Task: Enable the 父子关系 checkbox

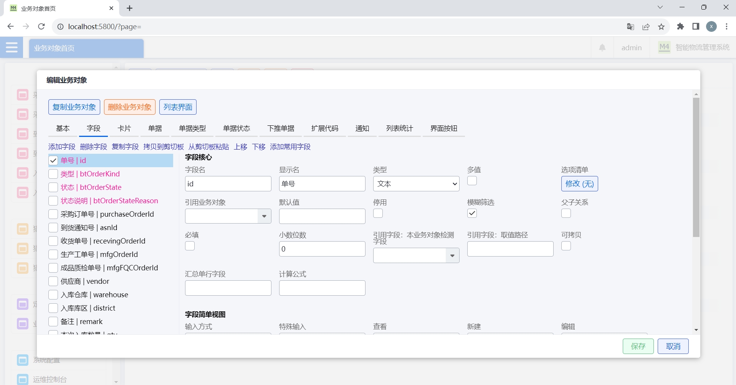Action: [566, 213]
